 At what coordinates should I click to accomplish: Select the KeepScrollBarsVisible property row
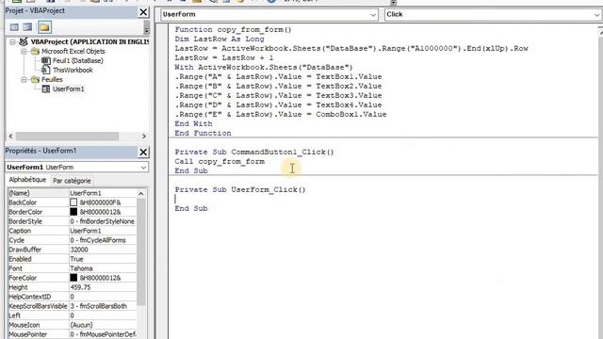click(72, 306)
